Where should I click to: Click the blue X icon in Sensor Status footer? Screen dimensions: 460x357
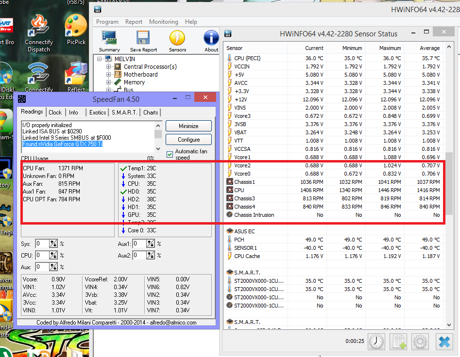444,341
